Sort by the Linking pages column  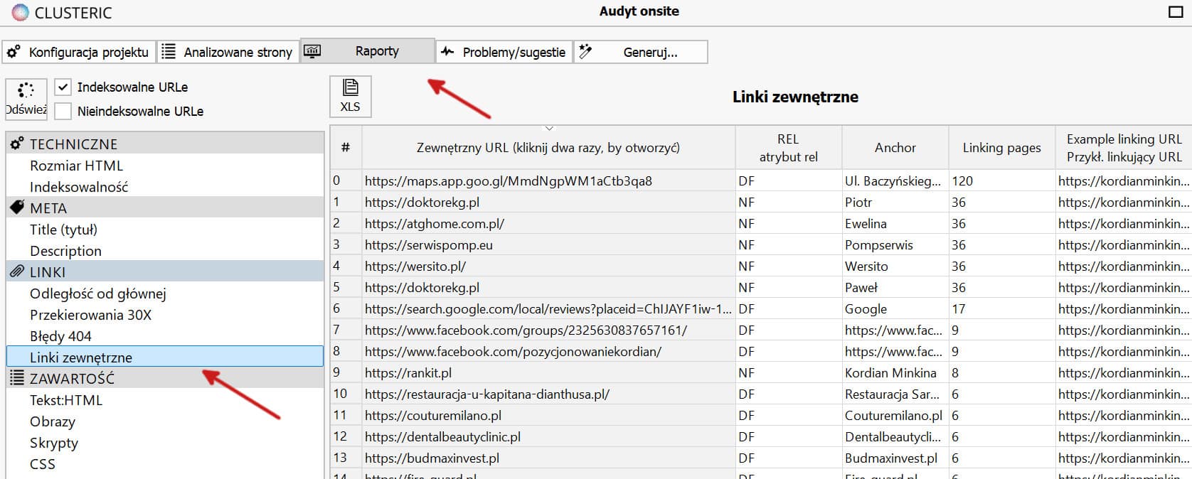click(x=1001, y=147)
